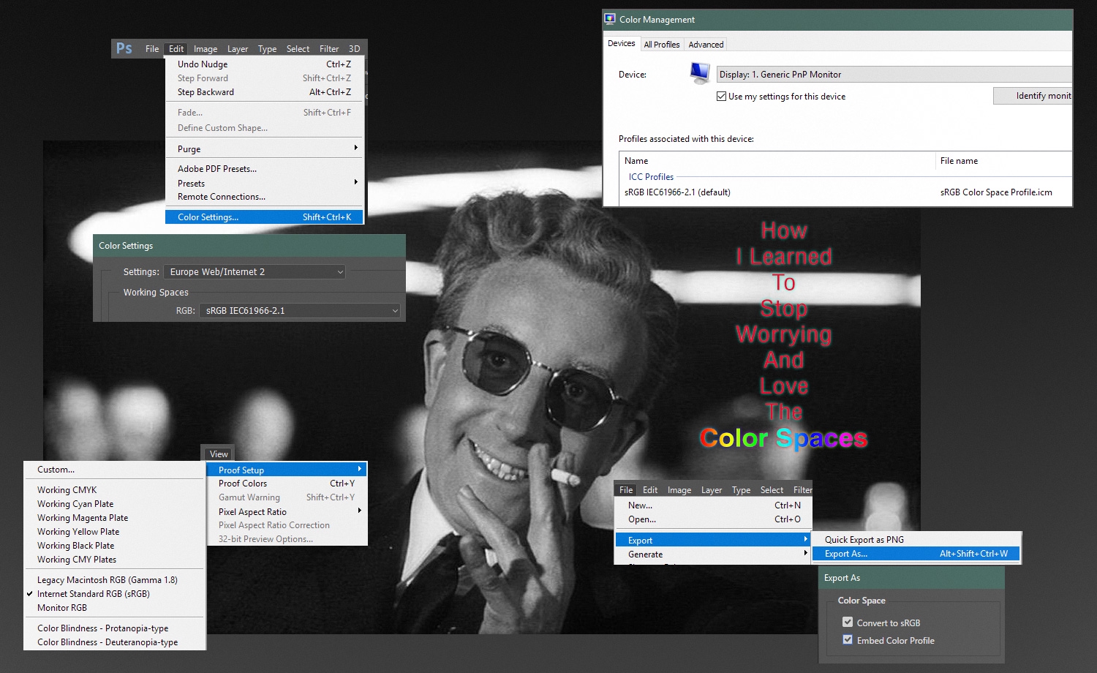Switch to the All Profiles tab
This screenshot has width=1097, height=673.
[x=662, y=45]
